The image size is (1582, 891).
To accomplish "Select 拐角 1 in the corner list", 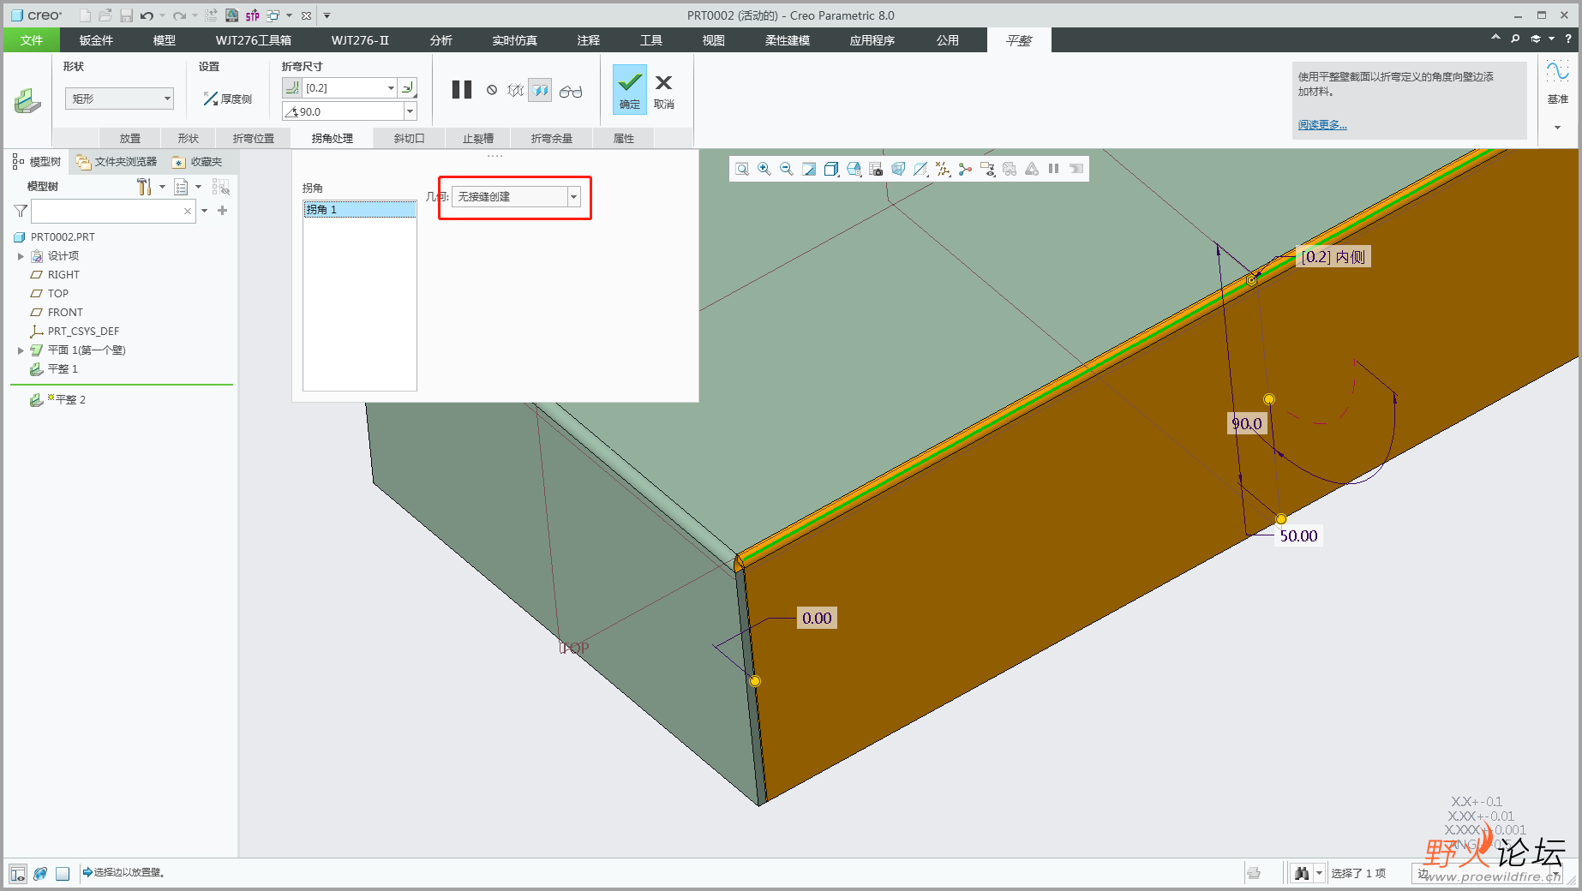I will [360, 210].
